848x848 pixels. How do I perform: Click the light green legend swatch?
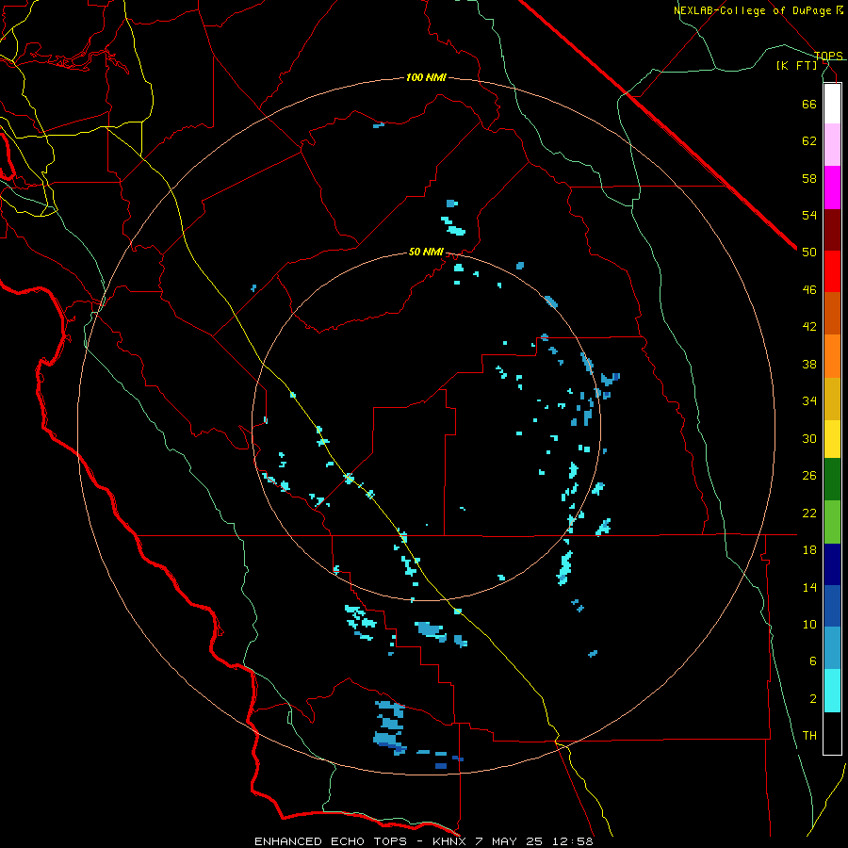832,522
